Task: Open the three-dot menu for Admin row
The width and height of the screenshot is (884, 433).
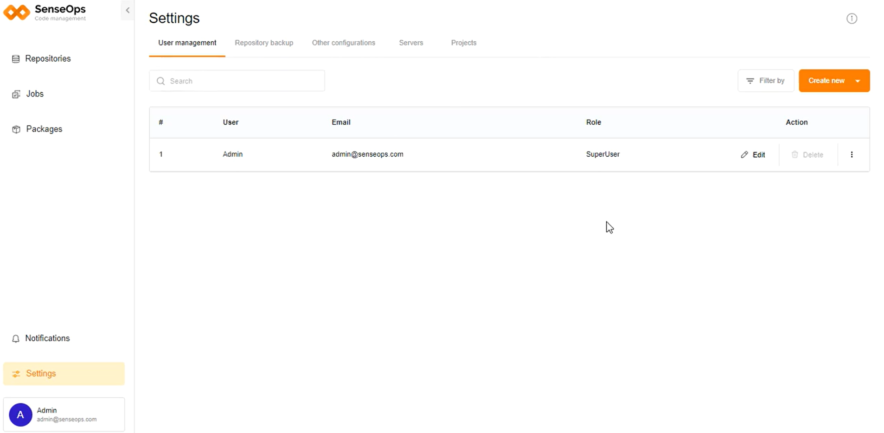Action: [852, 154]
